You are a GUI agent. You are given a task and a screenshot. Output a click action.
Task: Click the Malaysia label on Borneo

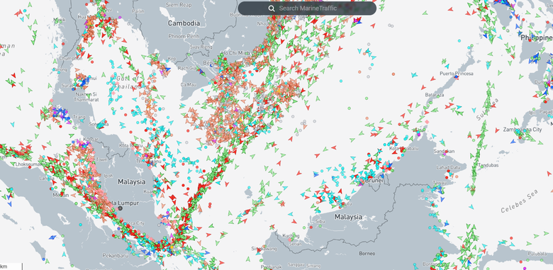point(348,216)
